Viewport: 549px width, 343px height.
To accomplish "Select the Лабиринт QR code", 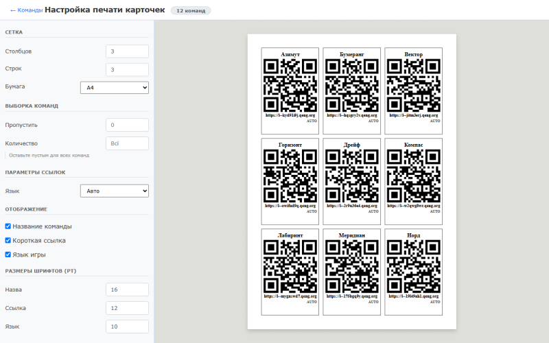I will (290, 267).
